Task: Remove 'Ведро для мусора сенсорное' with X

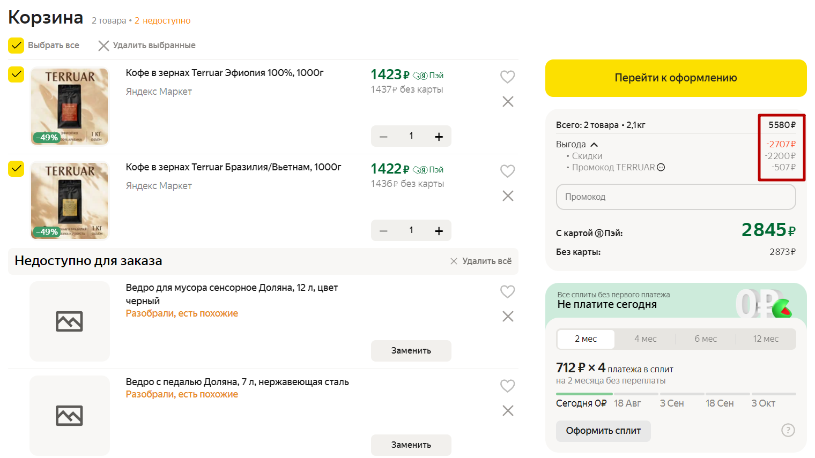Action: pos(508,316)
